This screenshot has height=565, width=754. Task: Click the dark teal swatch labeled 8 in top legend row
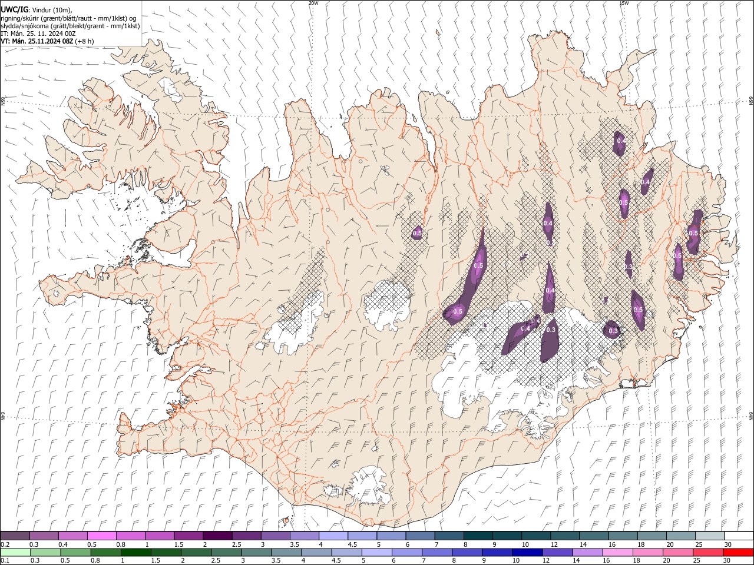click(x=477, y=536)
